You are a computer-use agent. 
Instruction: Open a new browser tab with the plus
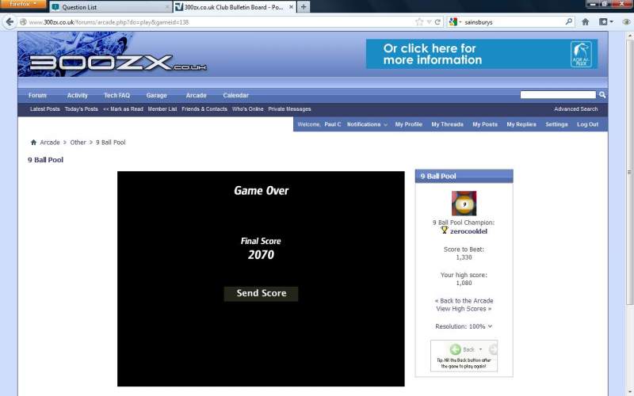[304, 6]
